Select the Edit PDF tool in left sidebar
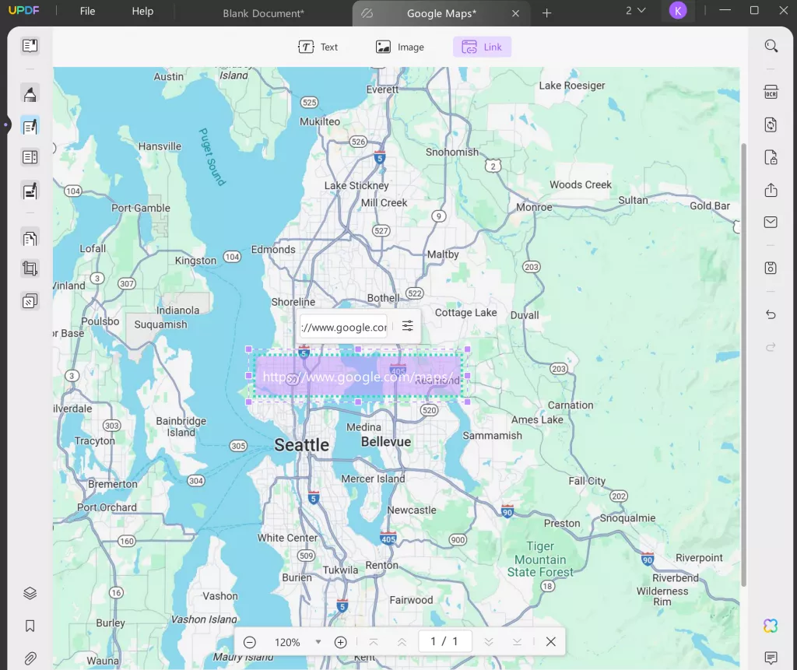The image size is (797, 670). click(x=30, y=125)
